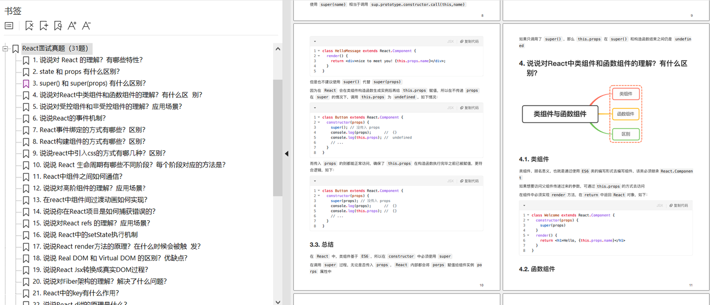
Task: Click the add new bookmark icon
Action: tap(44, 26)
